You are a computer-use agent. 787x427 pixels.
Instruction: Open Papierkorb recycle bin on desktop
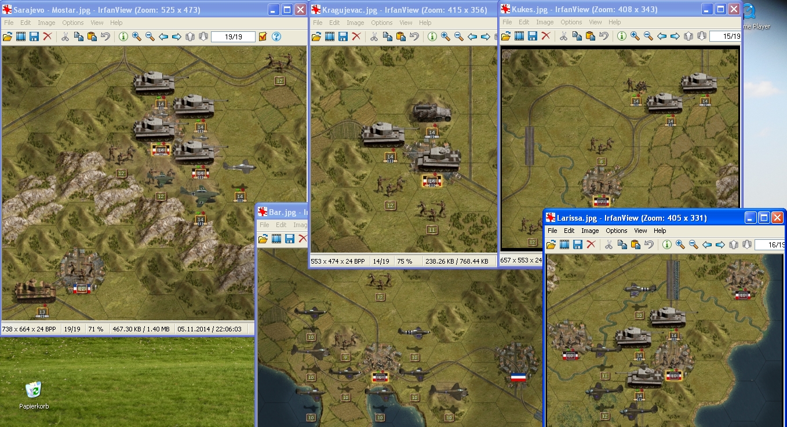pyautogui.click(x=34, y=395)
